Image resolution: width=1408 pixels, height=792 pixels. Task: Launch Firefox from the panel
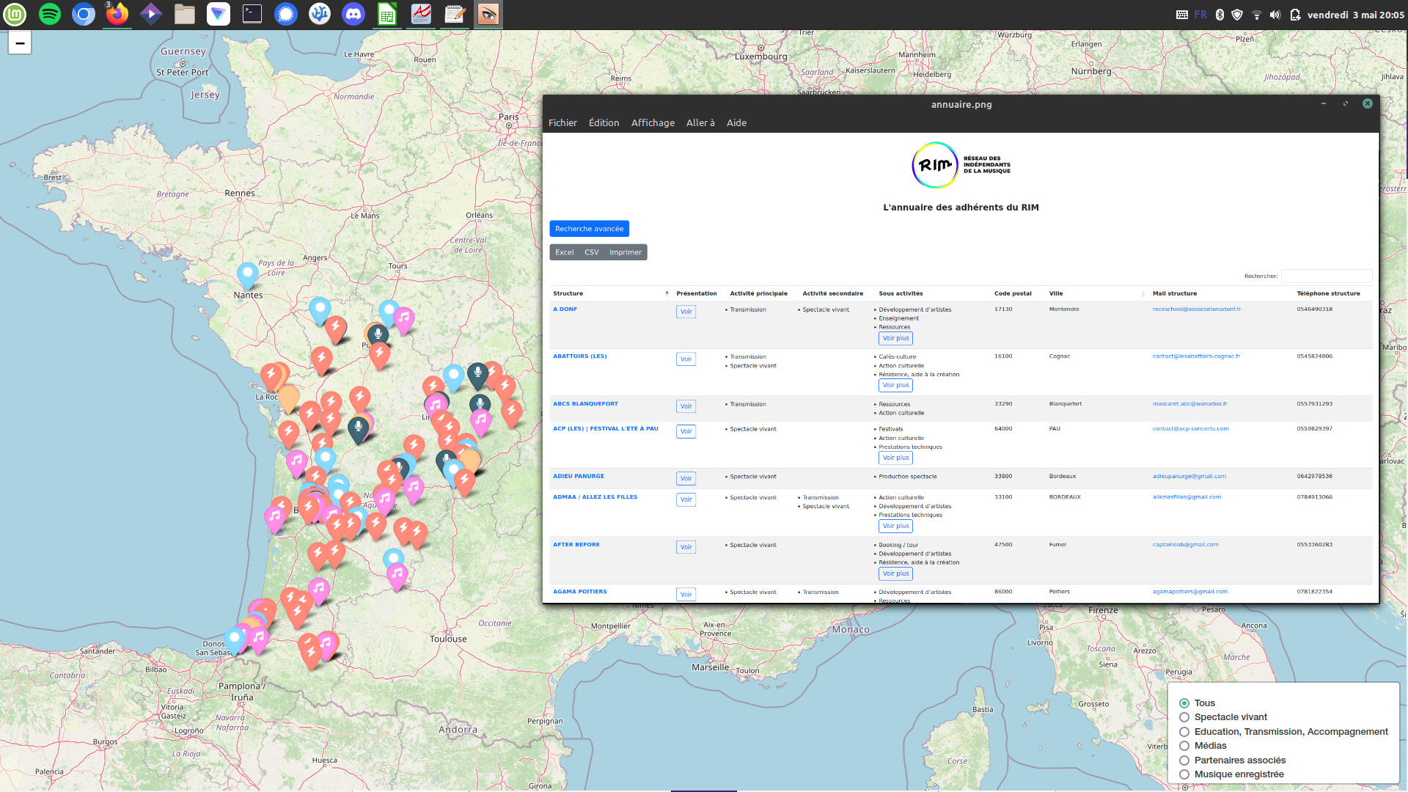click(x=117, y=14)
